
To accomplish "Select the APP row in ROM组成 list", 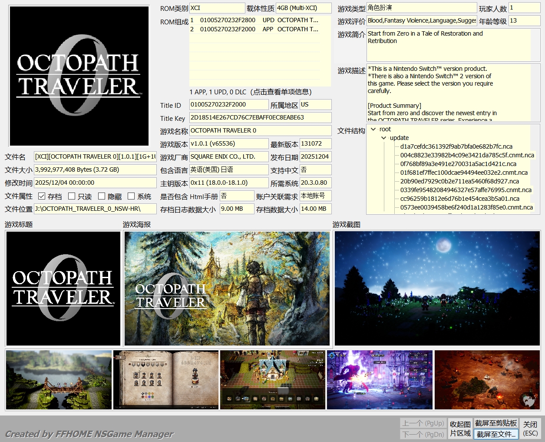I will pyautogui.click(x=254, y=29).
